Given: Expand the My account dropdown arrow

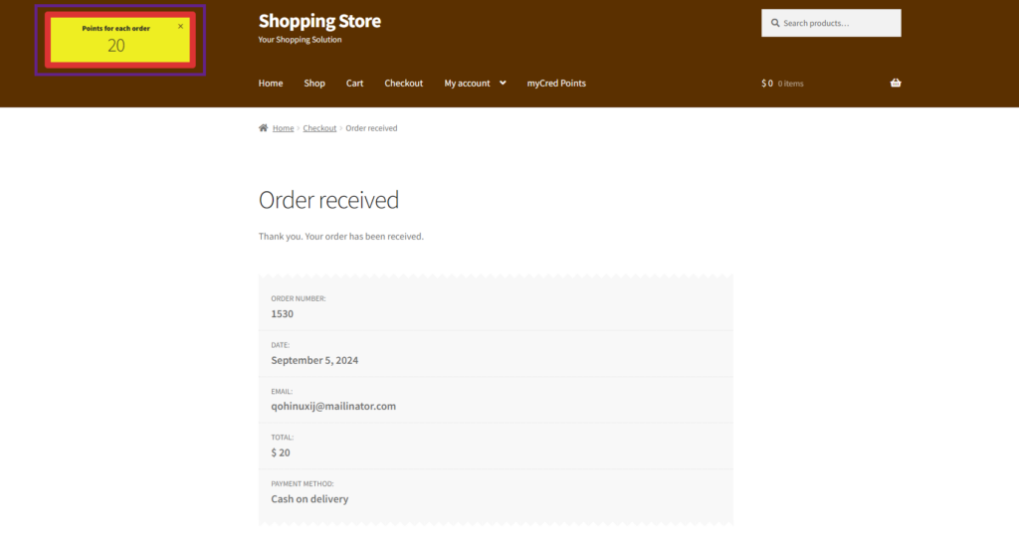Looking at the screenshot, I should [503, 84].
